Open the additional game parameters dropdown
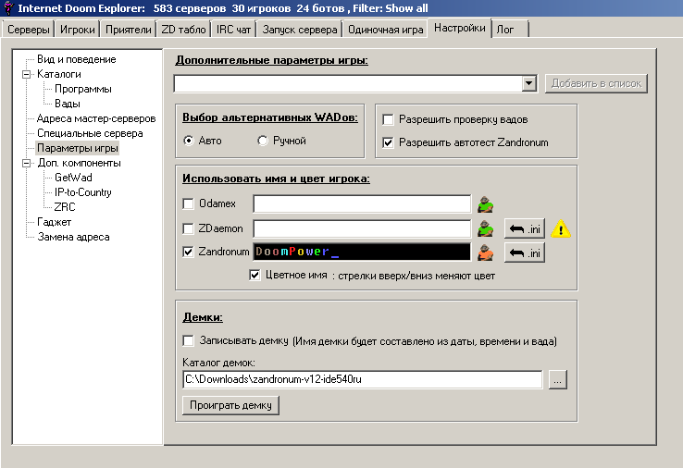Image resolution: width=683 pixels, height=468 pixels. (x=528, y=84)
